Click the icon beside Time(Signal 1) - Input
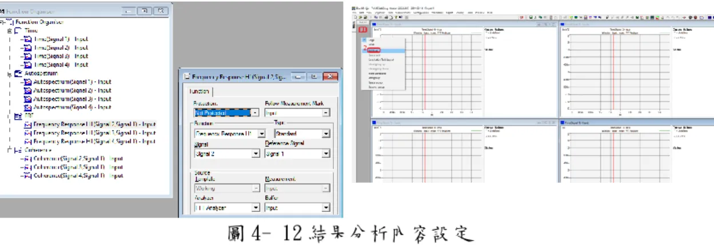Image resolution: width=714 pixels, height=252 pixels. (27, 39)
